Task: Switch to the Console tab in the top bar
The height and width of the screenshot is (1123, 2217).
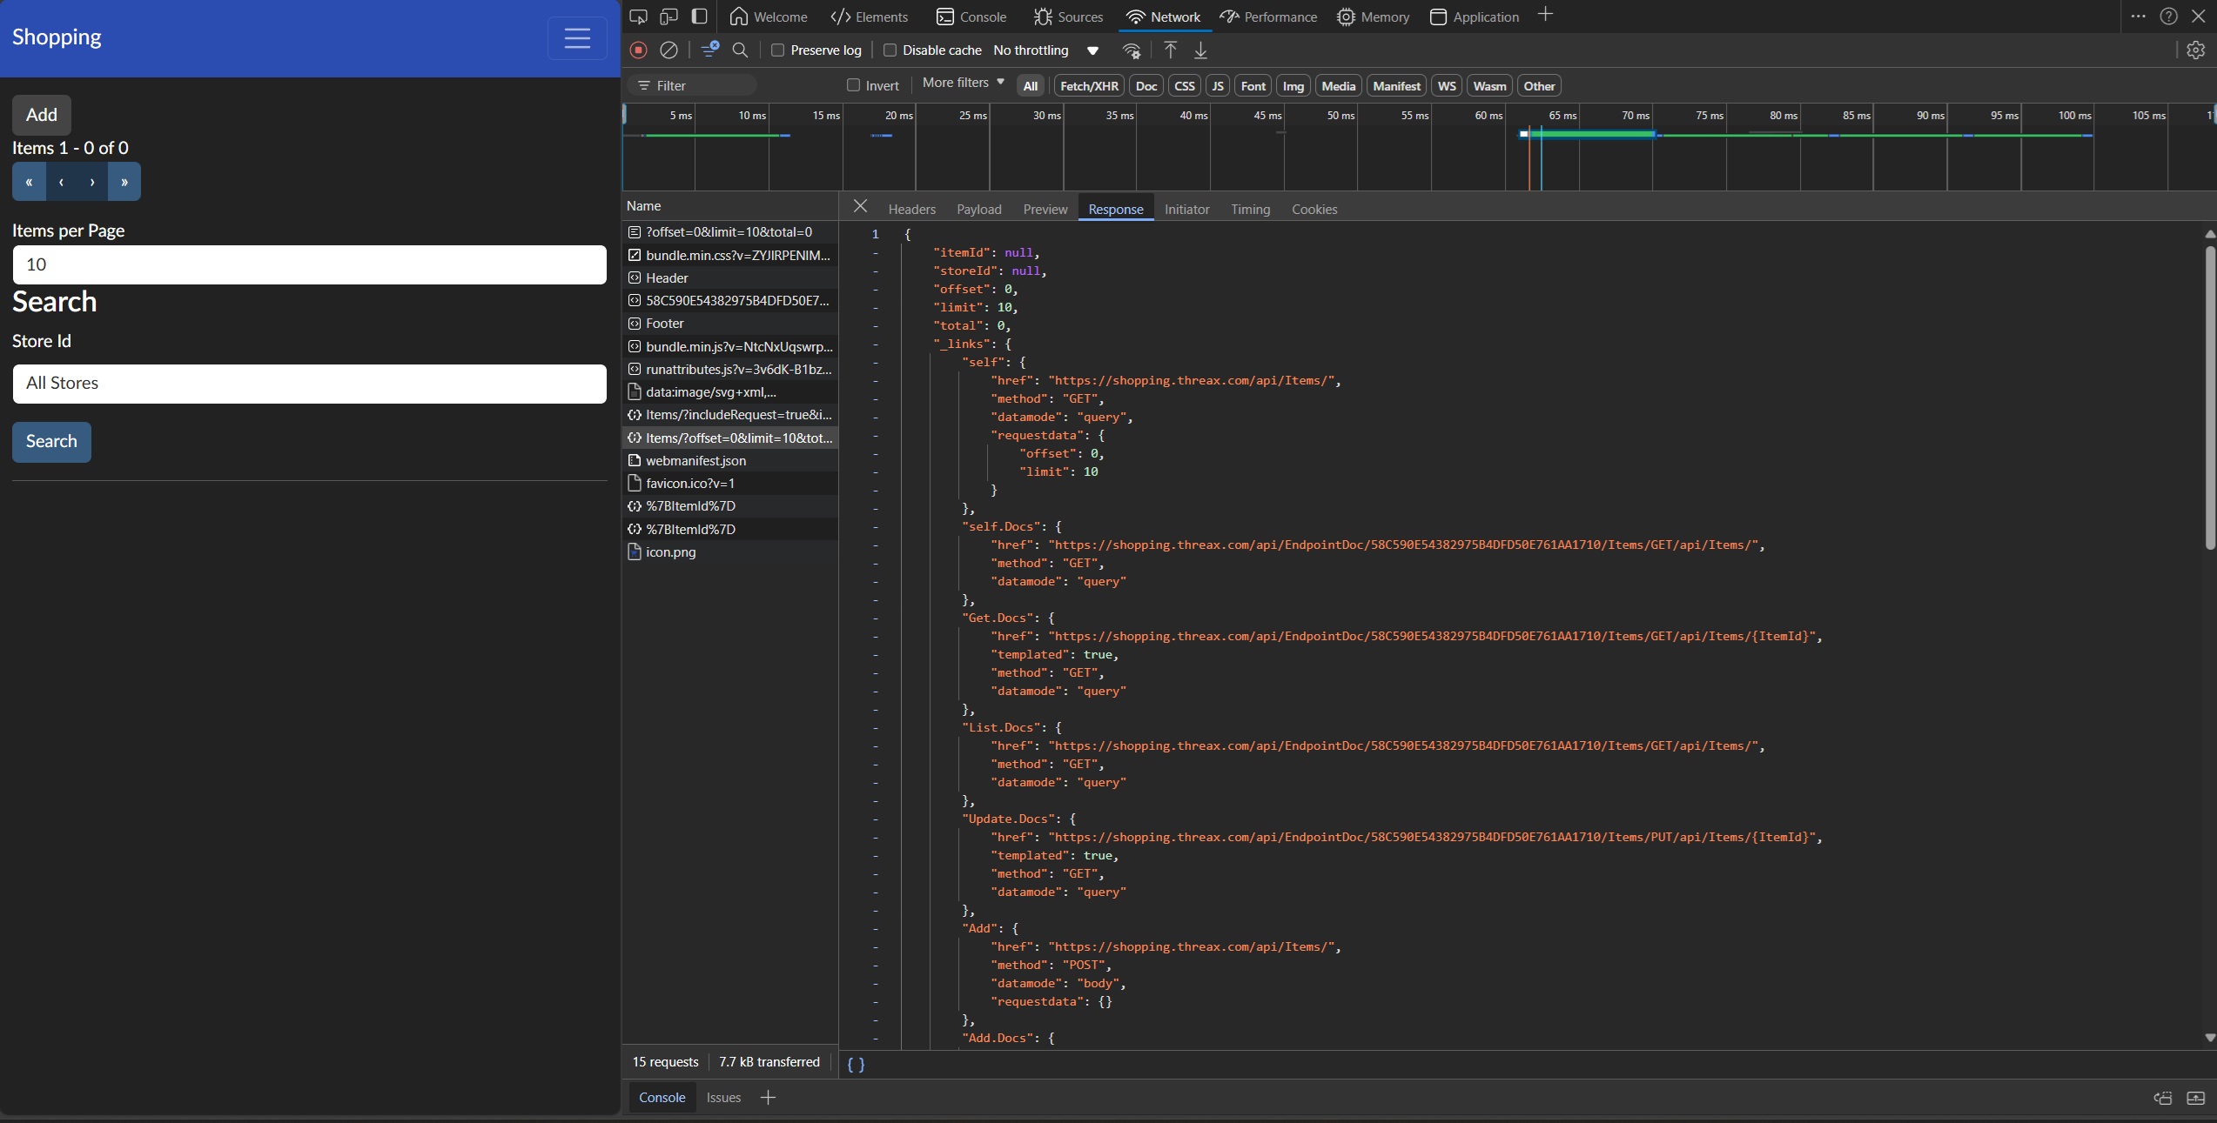Action: coord(971,17)
